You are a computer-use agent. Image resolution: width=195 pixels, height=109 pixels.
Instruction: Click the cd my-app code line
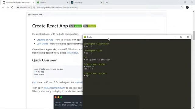(39, 72)
